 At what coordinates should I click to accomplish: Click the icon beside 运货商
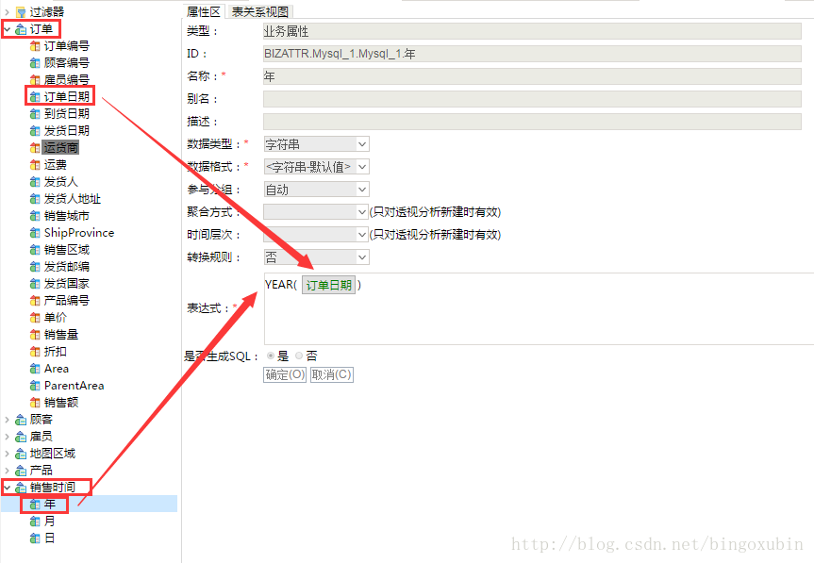(35, 148)
